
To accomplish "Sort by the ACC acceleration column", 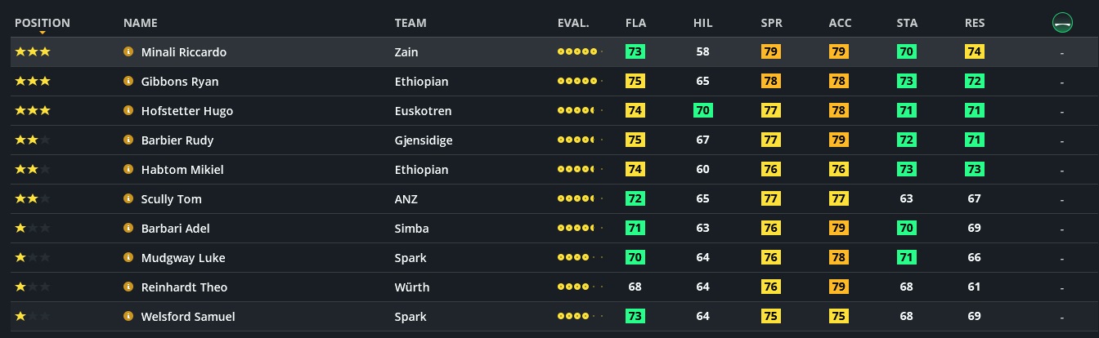I will pos(840,23).
